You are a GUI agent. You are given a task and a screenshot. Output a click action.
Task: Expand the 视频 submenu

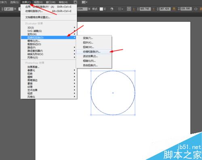[49, 93]
